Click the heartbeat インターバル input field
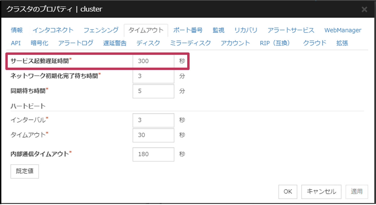 pyautogui.click(x=153, y=120)
